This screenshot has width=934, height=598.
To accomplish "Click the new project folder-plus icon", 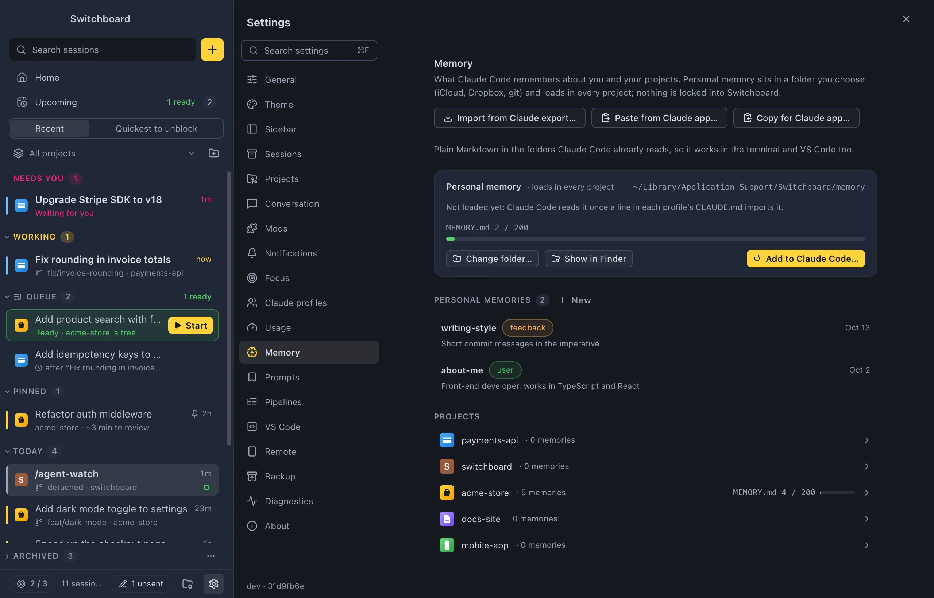I will click(x=214, y=153).
